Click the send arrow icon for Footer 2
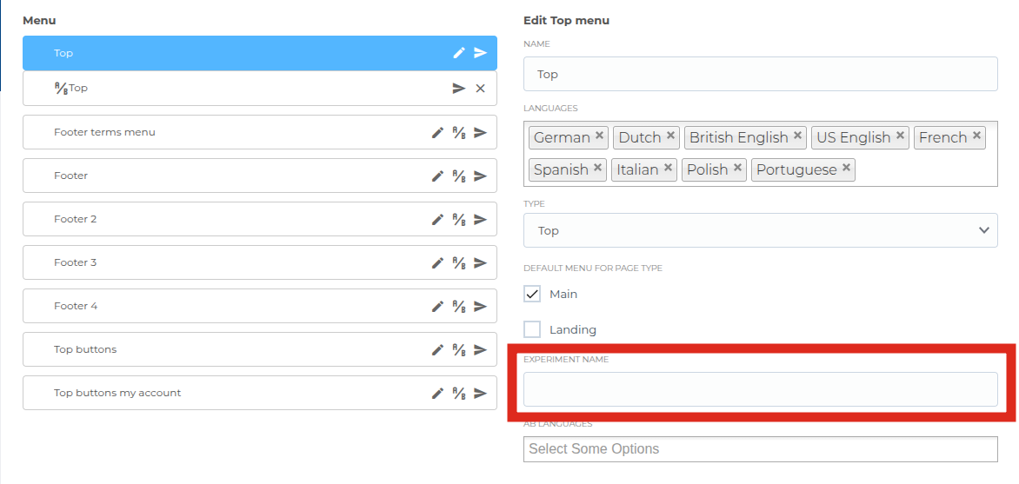Image resolution: width=1019 pixels, height=484 pixels. pyautogui.click(x=480, y=220)
